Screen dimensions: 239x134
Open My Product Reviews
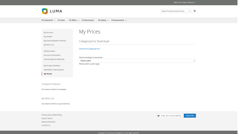pos(52,66)
